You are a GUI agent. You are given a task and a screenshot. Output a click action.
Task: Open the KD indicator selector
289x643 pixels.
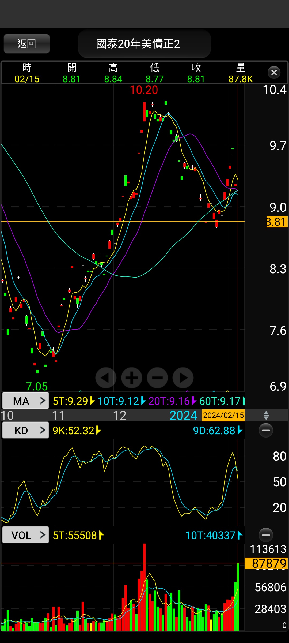[x=25, y=430]
